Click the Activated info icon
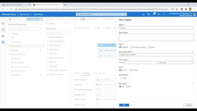The width and height of the screenshot is (197, 111). 193,84
